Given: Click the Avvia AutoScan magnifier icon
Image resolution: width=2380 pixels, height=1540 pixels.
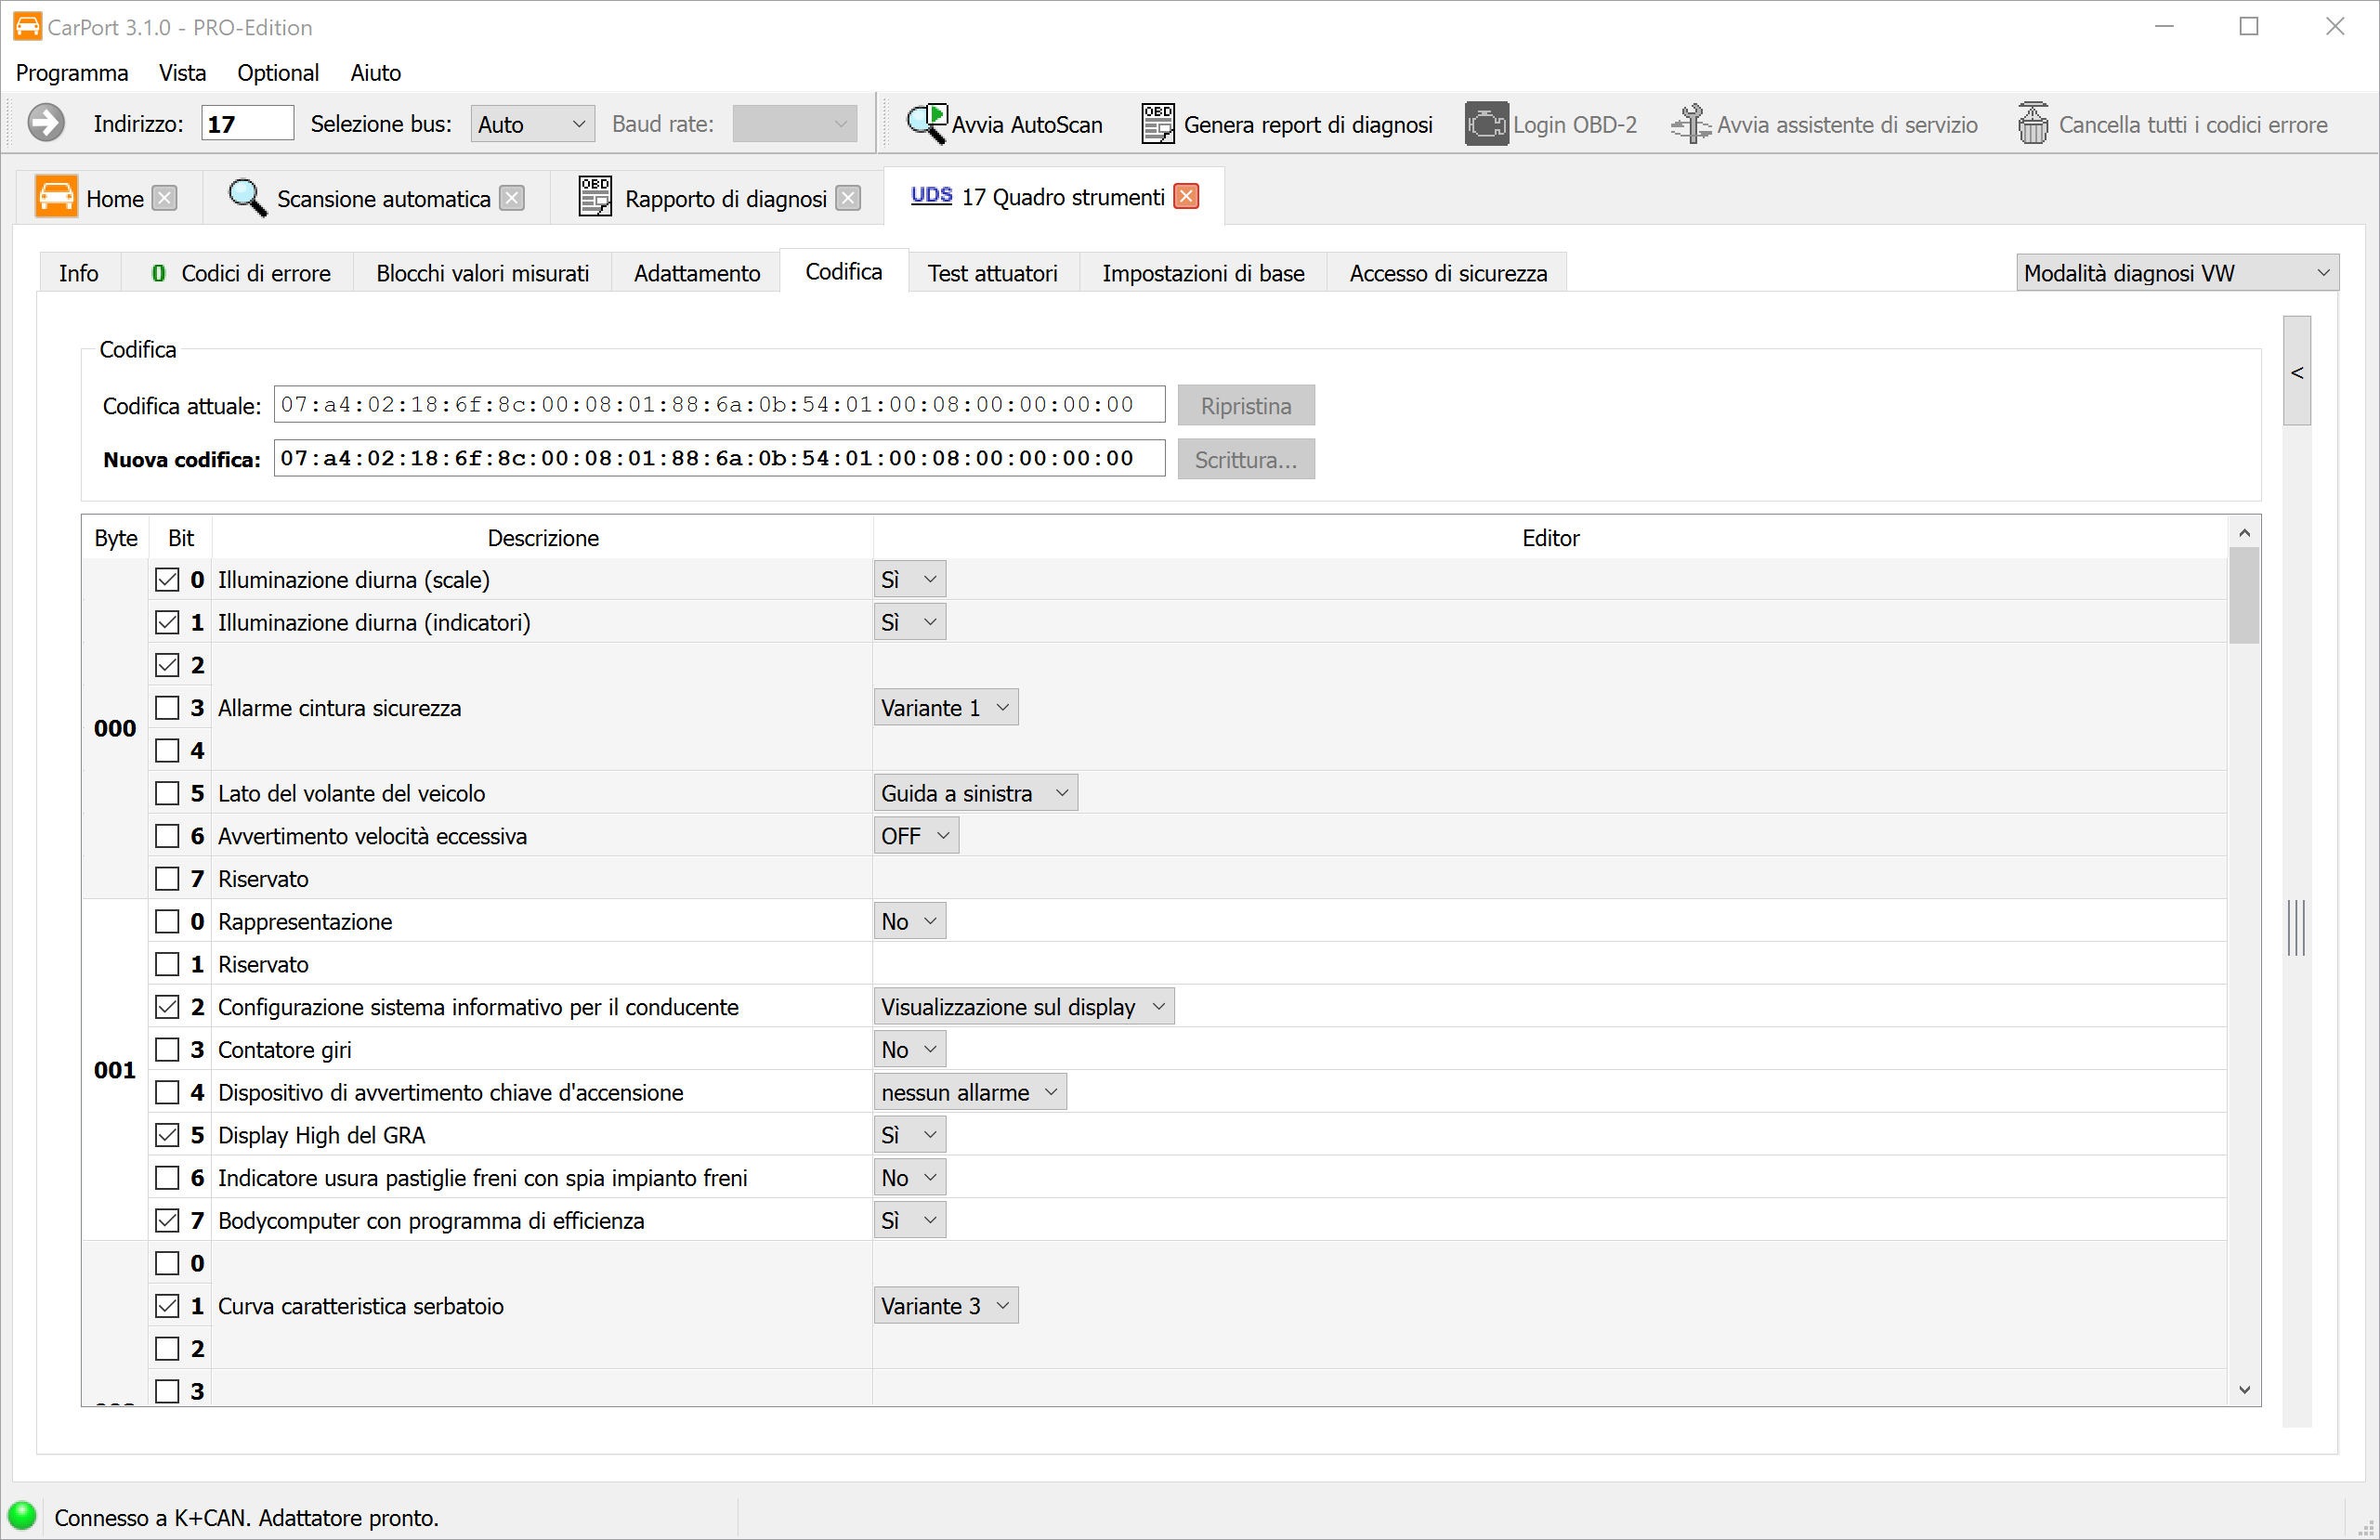Looking at the screenshot, I should point(926,124).
